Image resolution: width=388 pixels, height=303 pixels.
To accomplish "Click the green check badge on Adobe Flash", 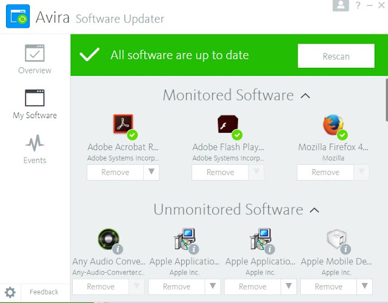I will 237,135.
